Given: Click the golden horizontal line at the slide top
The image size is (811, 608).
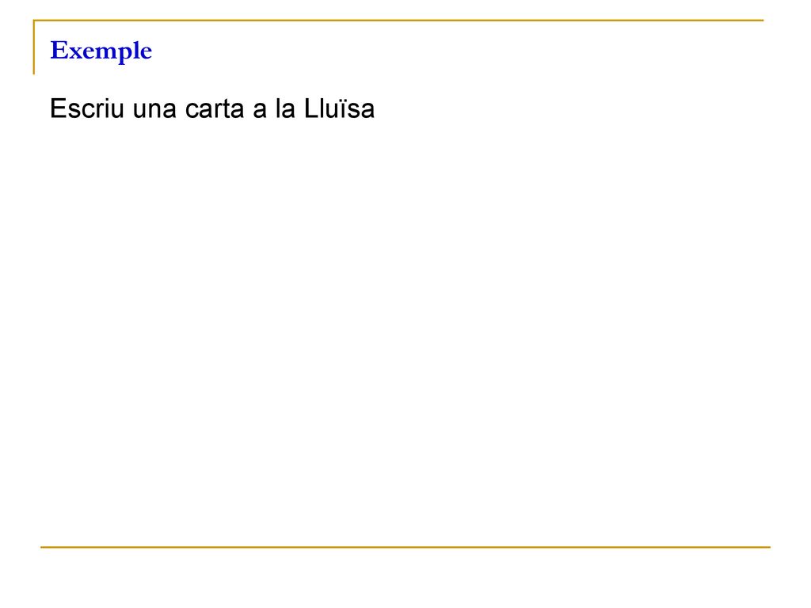Looking at the screenshot, I should 398,21.
